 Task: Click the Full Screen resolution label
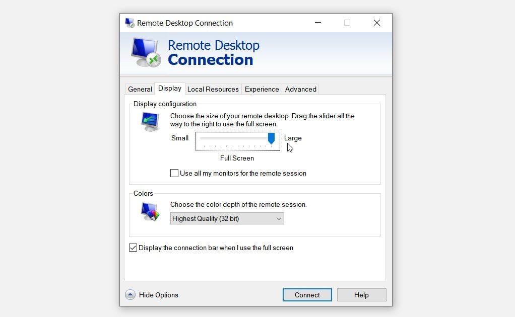[x=237, y=158]
